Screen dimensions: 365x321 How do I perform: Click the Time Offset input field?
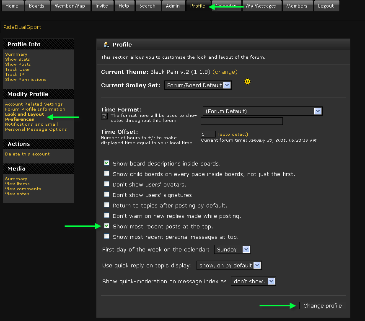click(208, 134)
